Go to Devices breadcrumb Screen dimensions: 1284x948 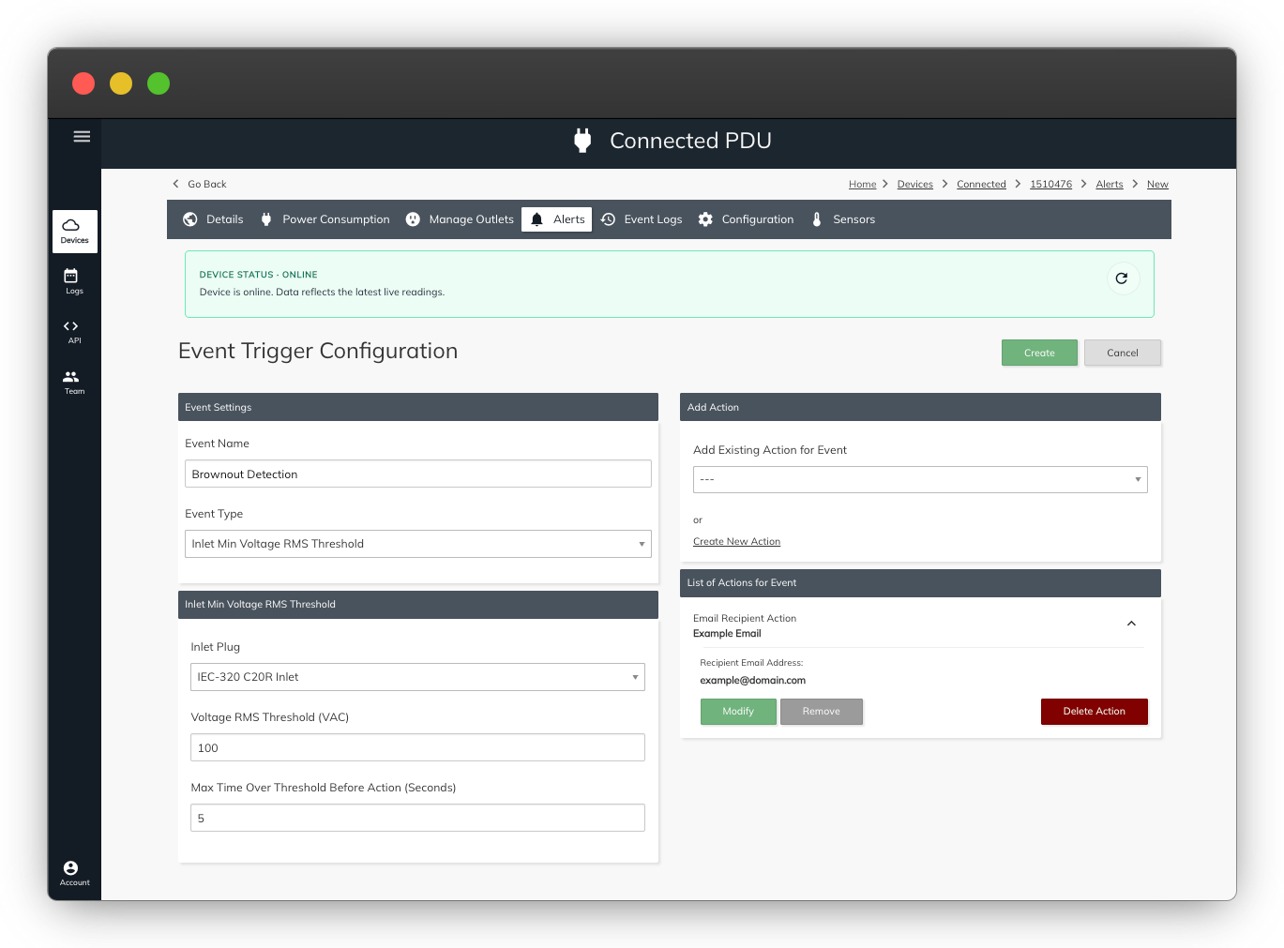point(915,184)
